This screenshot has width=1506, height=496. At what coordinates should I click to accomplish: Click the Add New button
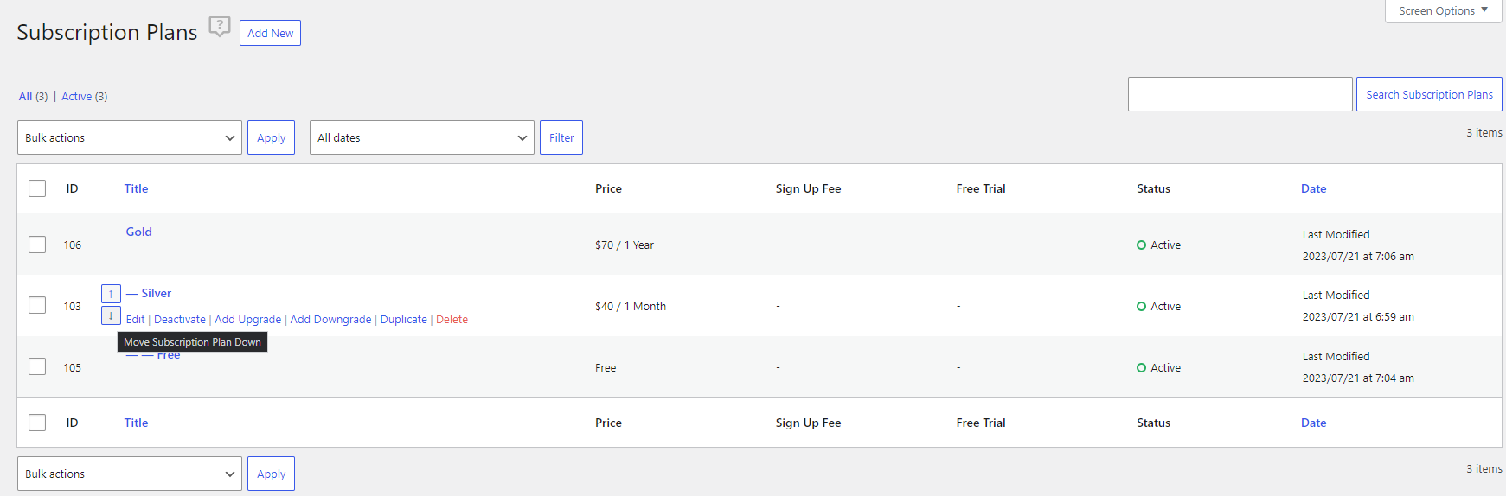pos(270,33)
